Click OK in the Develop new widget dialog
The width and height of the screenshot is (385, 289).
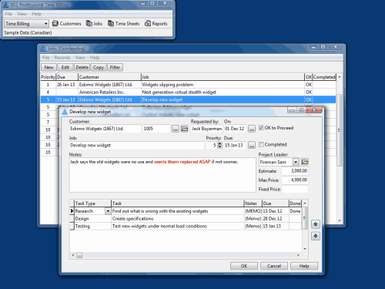click(x=244, y=266)
